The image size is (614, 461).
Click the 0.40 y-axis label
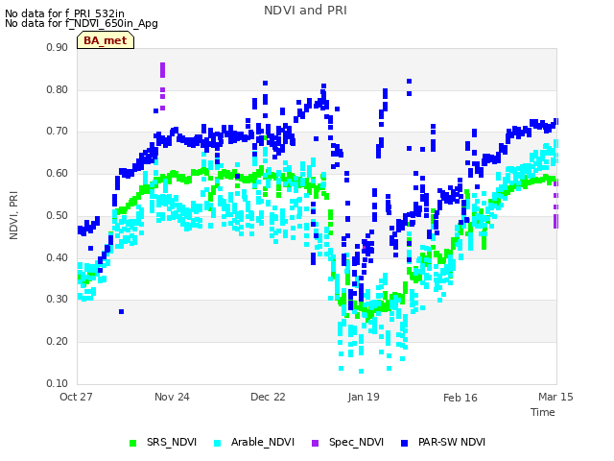(58, 257)
